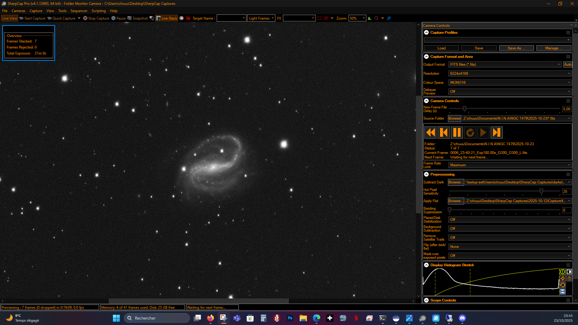Viewport: 578px width, 325px height.
Task: Browse for Source Folder
Action: coord(454,118)
